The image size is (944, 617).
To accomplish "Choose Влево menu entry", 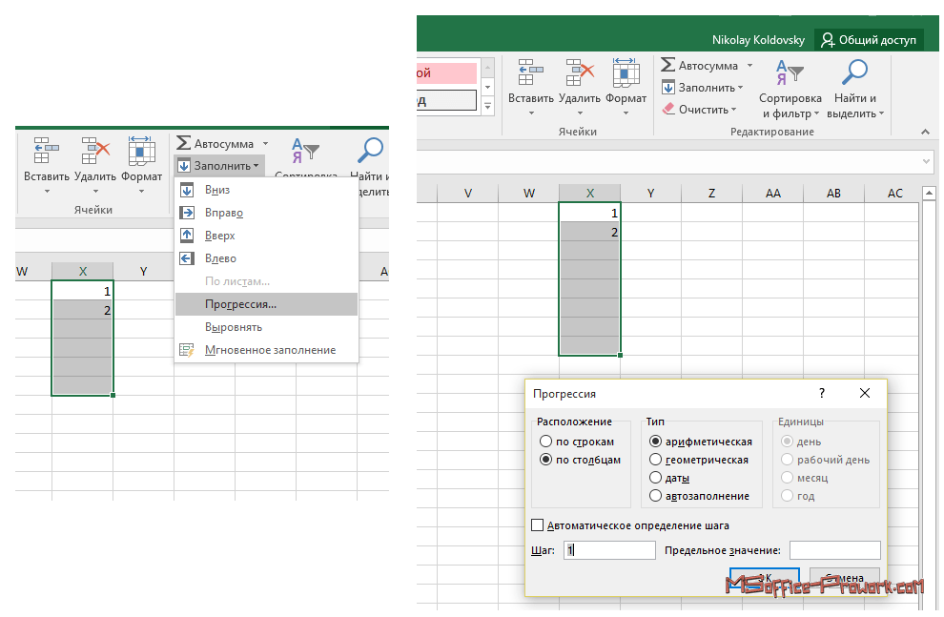I will [267, 258].
